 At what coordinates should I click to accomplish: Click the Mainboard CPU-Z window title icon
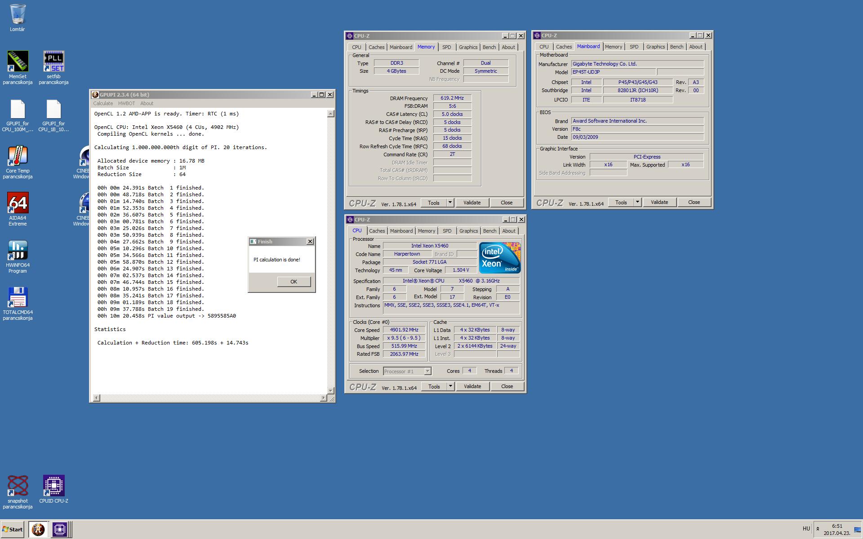coord(537,35)
